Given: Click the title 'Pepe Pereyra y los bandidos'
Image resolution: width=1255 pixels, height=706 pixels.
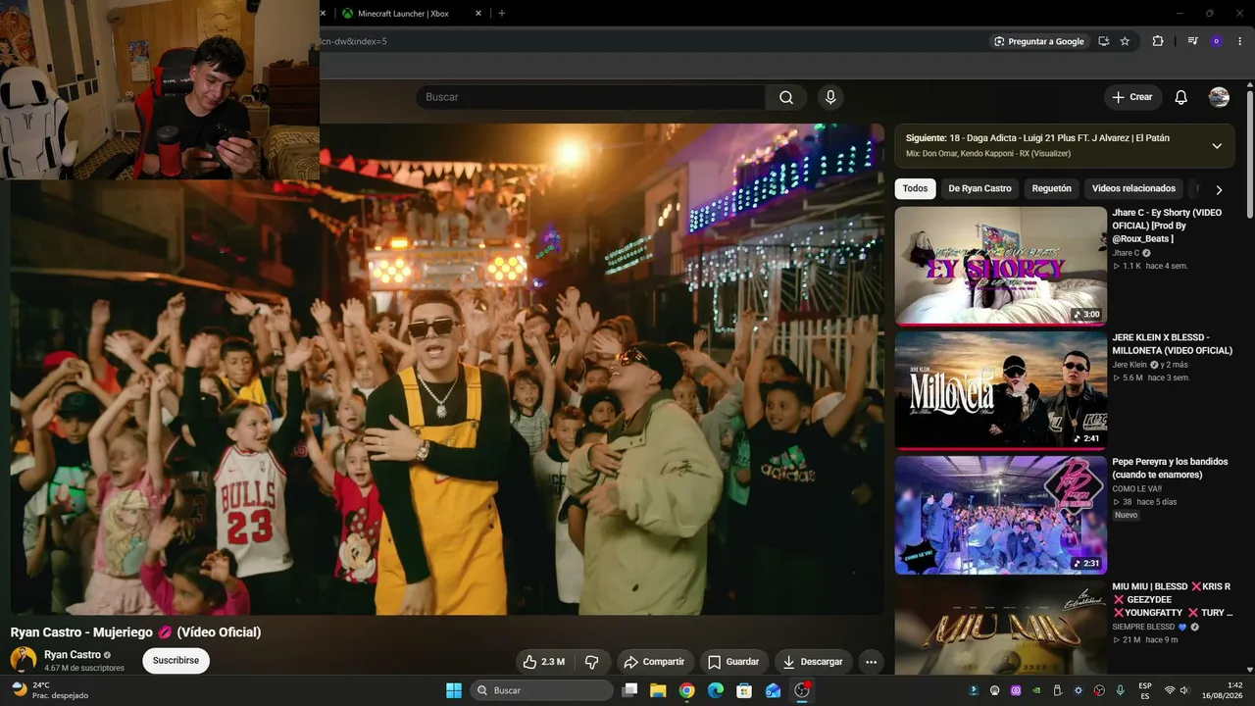Looking at the screenshot, I should tap(1170, 469).
